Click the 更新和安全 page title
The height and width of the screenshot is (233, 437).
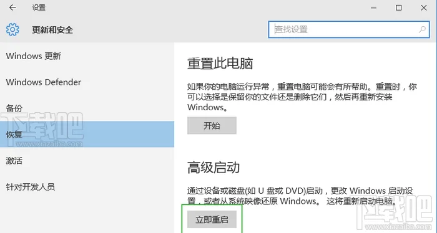[x=52, y=30]
